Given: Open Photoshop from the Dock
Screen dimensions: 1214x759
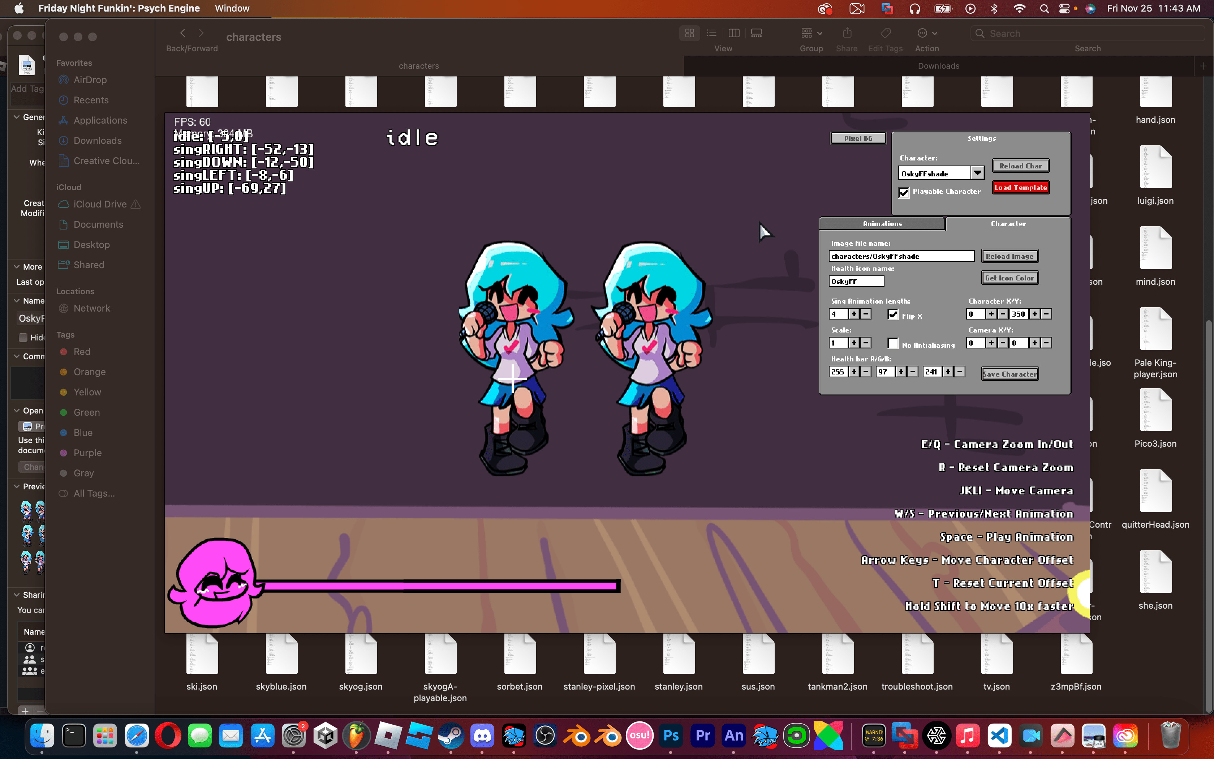Looking at the screenshot, I should coord(671,735).
